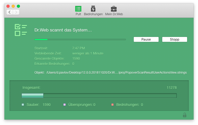The height and width of the screenshot is (125, 198).
Task: Go forward with the right arrow
Action: [x=16, y=12]
